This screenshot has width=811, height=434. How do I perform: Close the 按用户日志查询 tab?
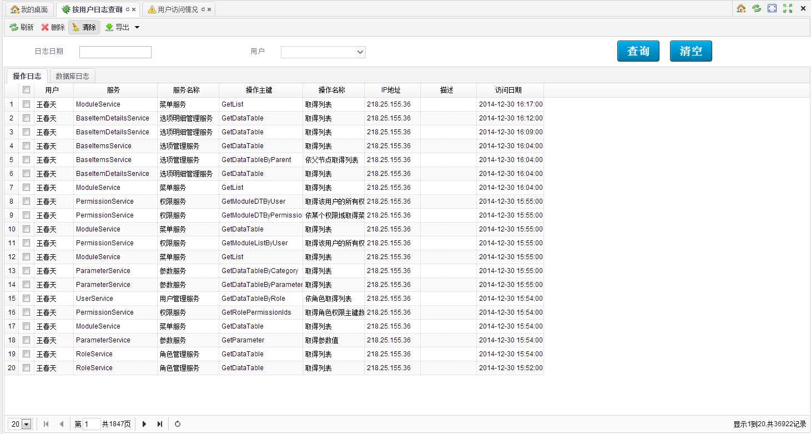tap(134, 9)
